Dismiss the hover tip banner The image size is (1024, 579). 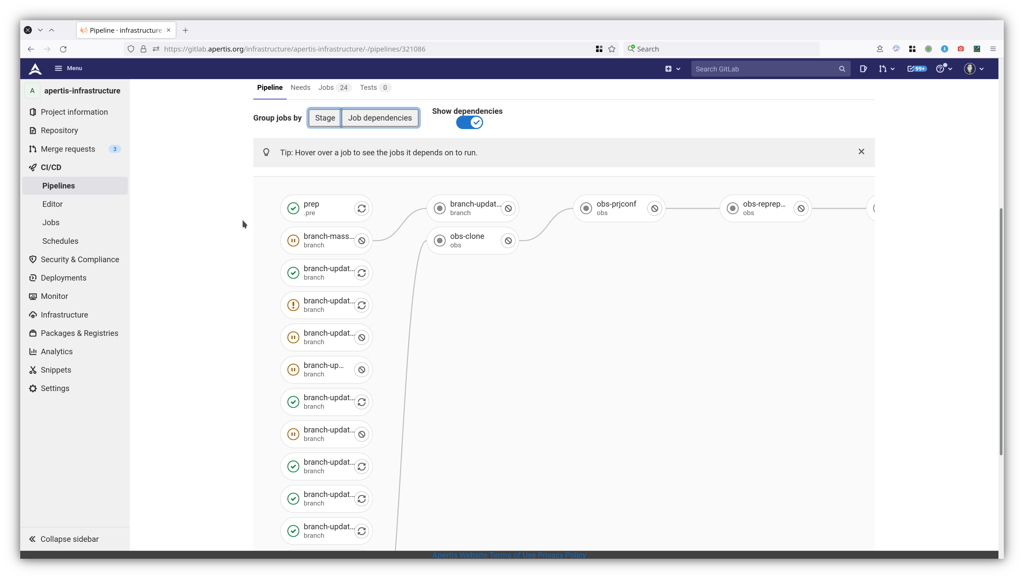pos(861,152)
